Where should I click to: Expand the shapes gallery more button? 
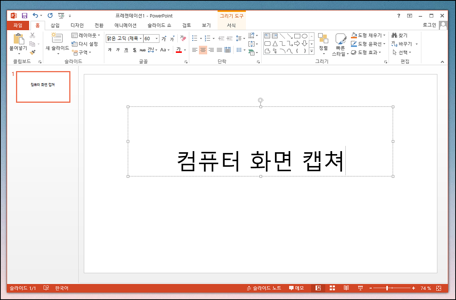pyautogui.click(x=311, y=51)
